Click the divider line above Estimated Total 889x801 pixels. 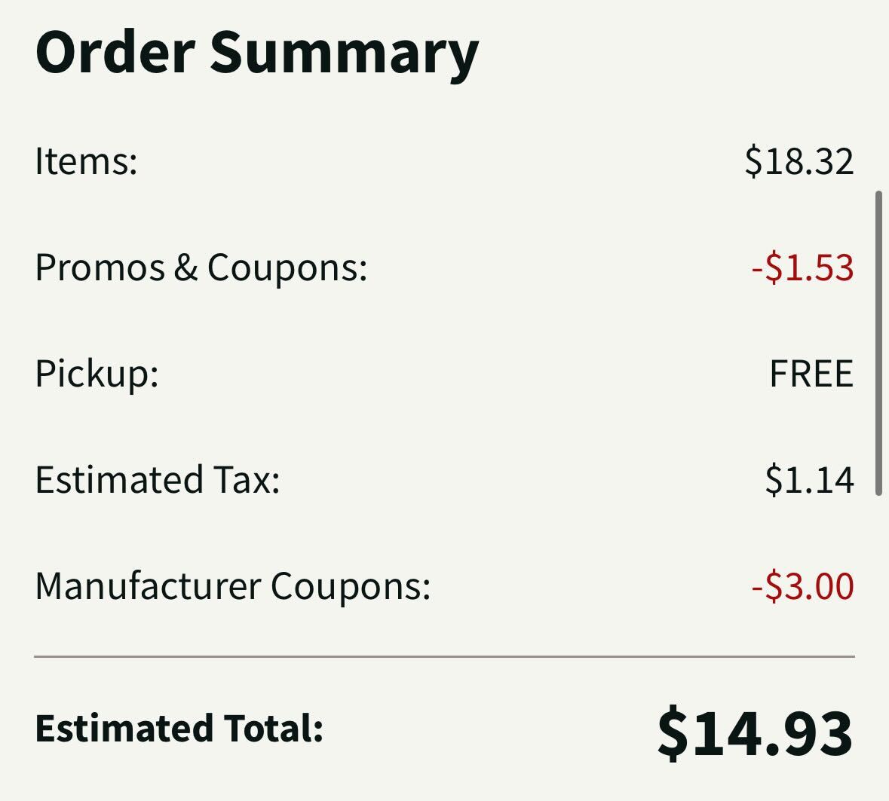pos(444,657)
